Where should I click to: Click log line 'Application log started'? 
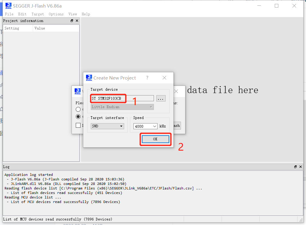tap(29, 175)
